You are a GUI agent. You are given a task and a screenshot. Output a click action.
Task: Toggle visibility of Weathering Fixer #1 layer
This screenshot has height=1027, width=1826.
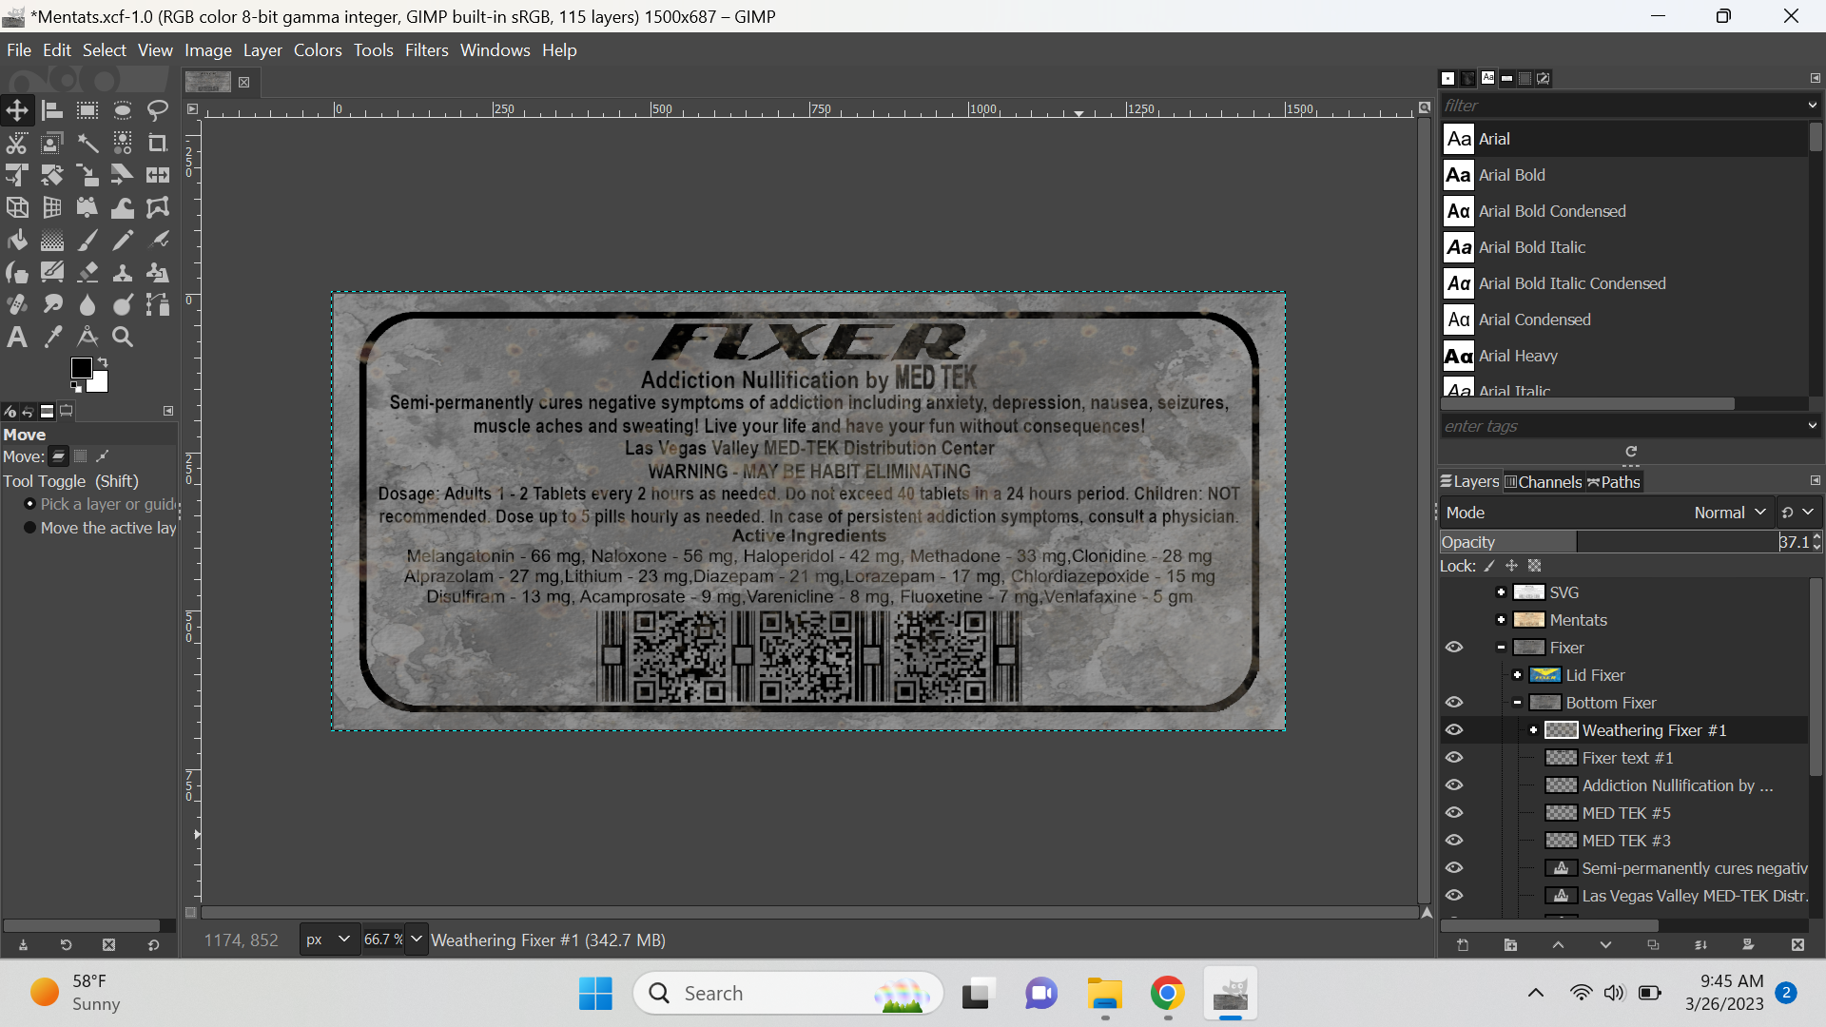click(x=1454, y=730)
